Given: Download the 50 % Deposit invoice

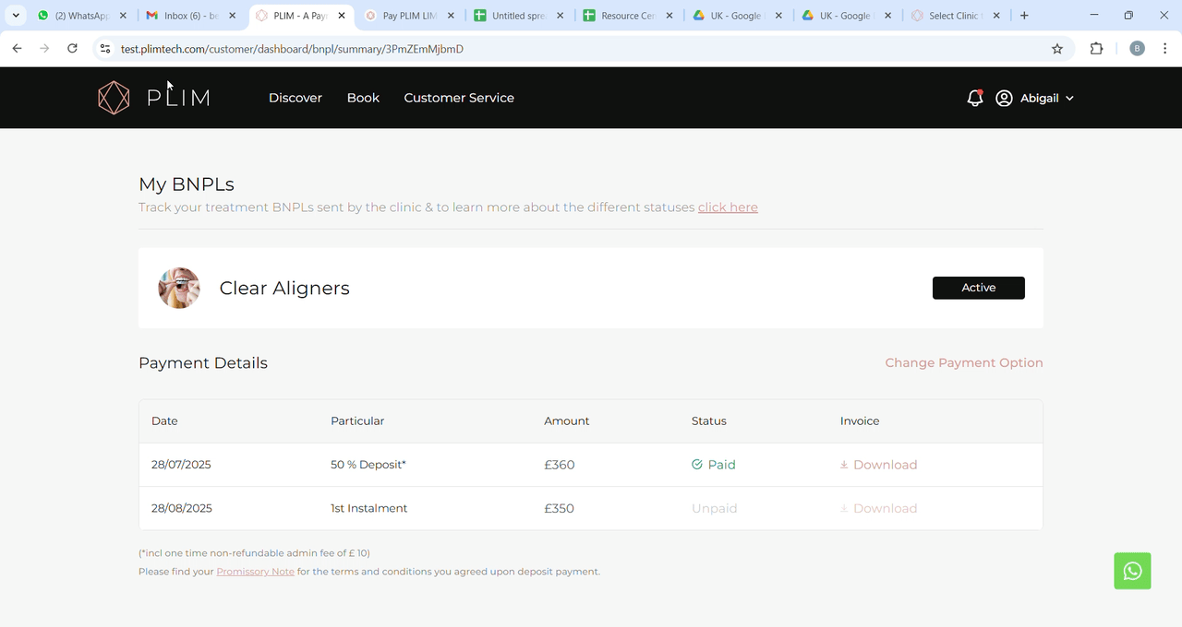Looking at the screenshot, I should (x=878, y=465).
